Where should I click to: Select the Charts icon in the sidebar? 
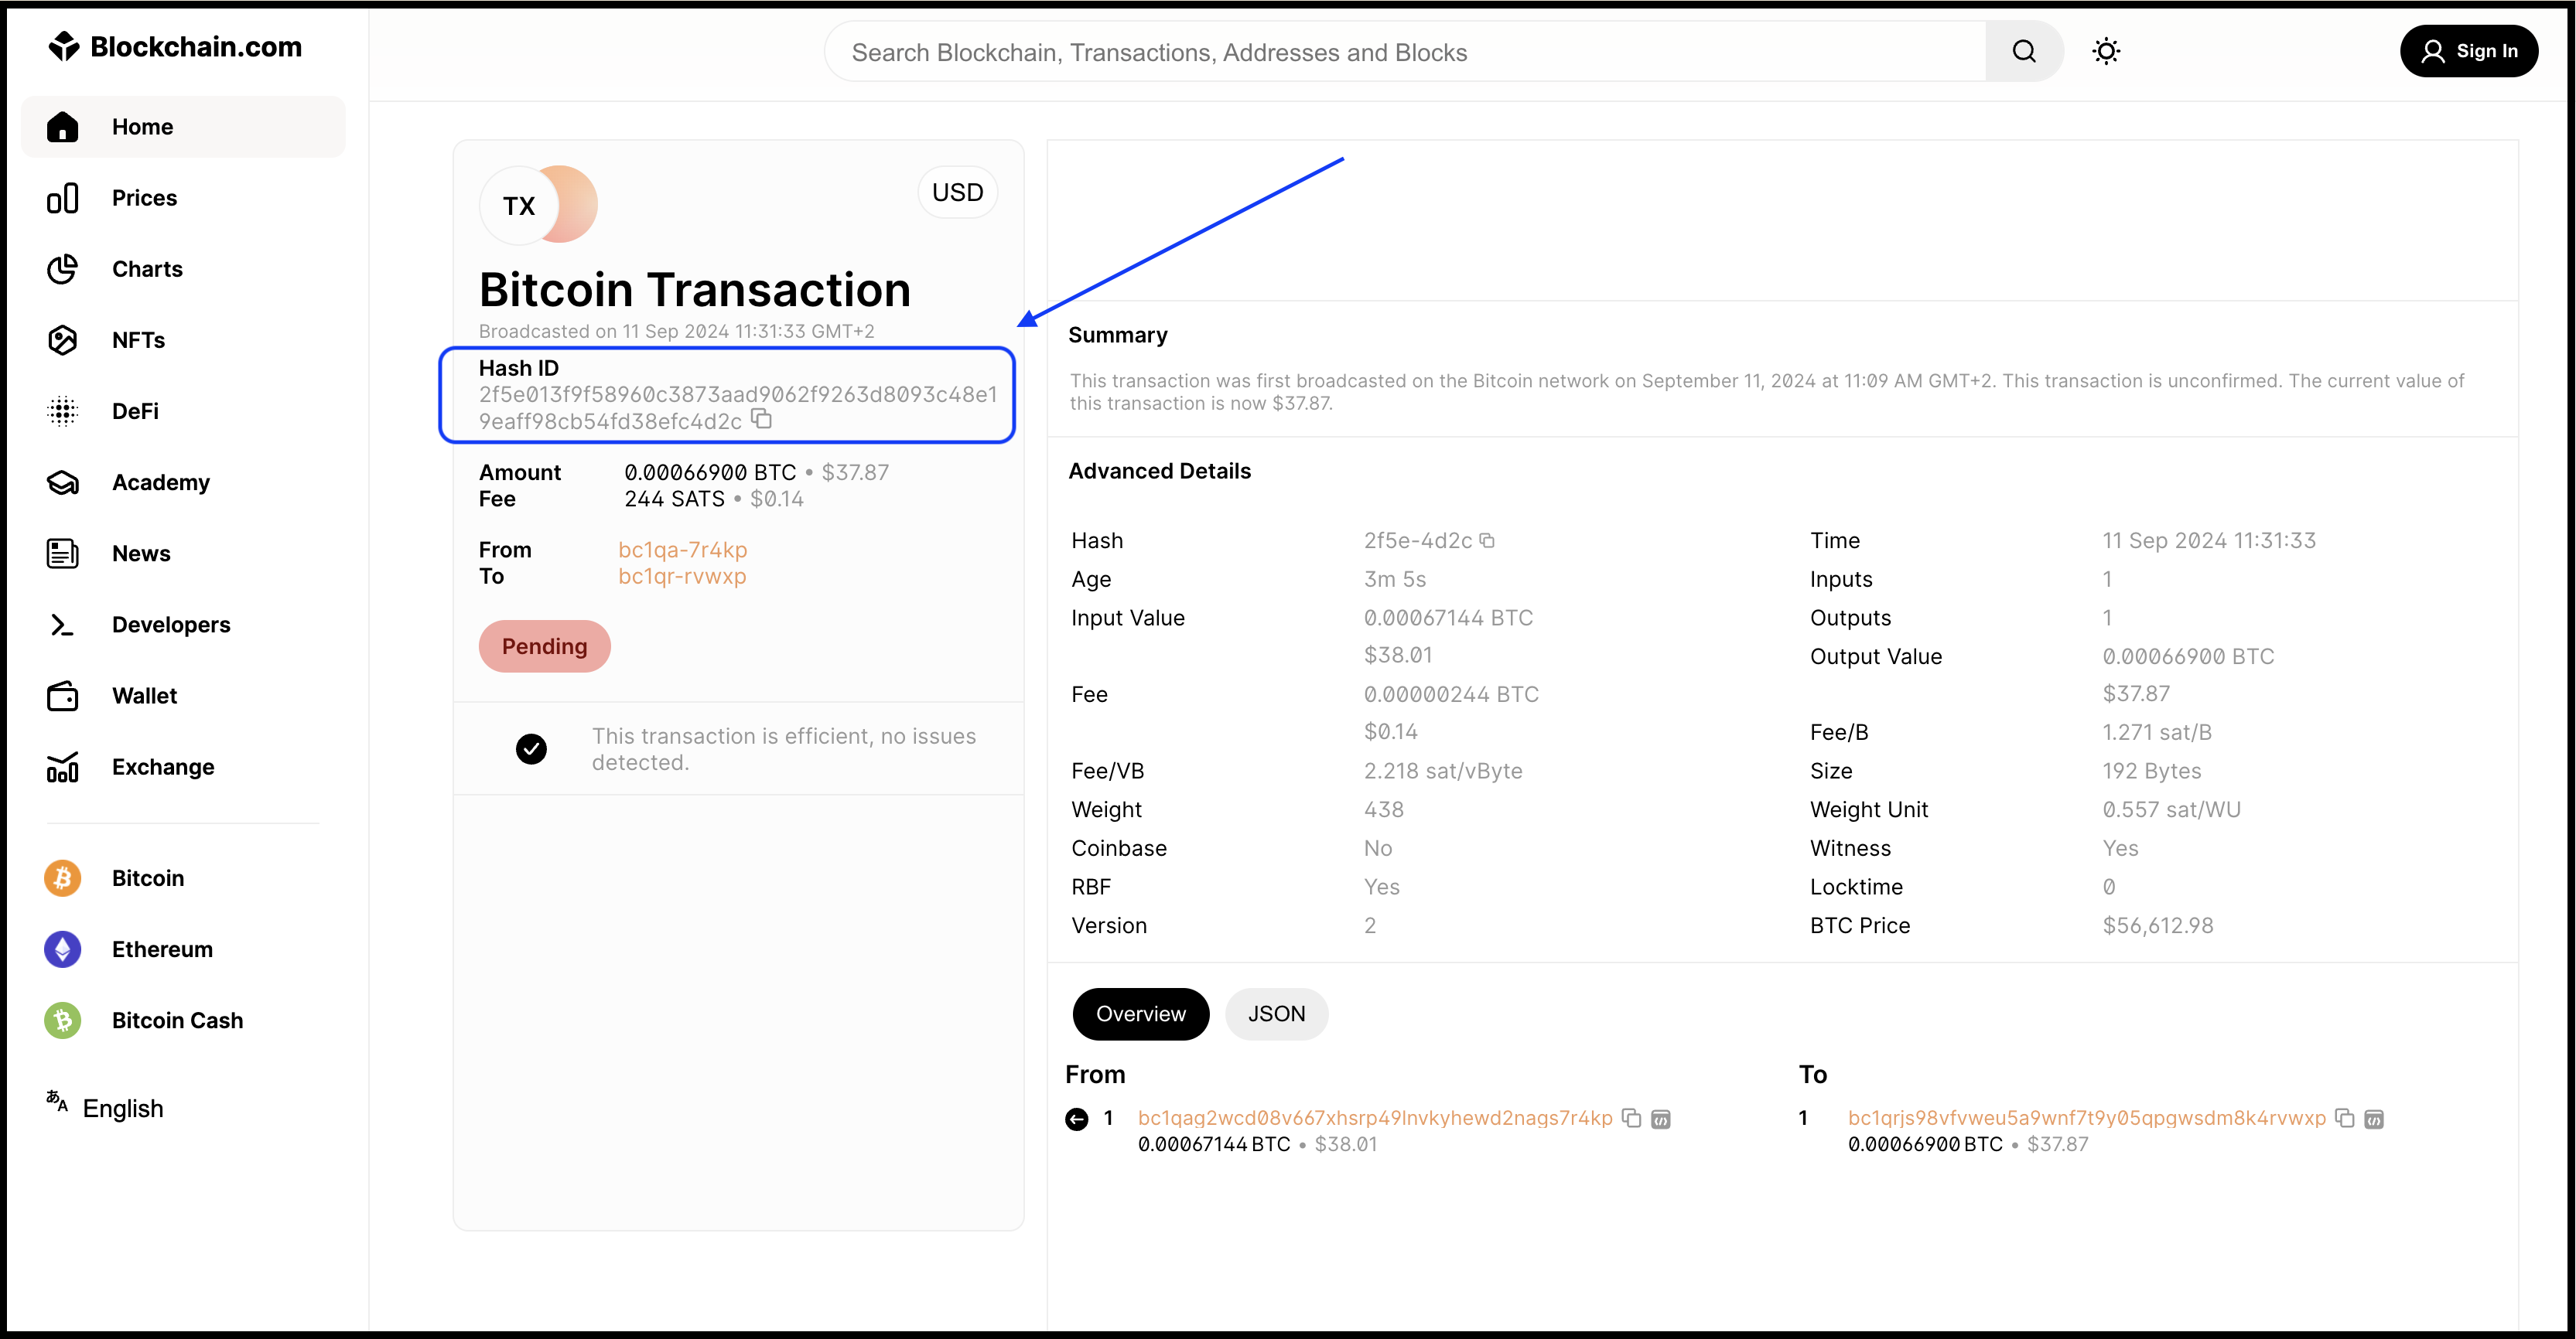click(x=62, y=269)
